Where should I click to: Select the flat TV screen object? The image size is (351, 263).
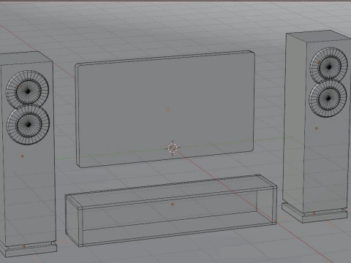click(x=165, y=109)
